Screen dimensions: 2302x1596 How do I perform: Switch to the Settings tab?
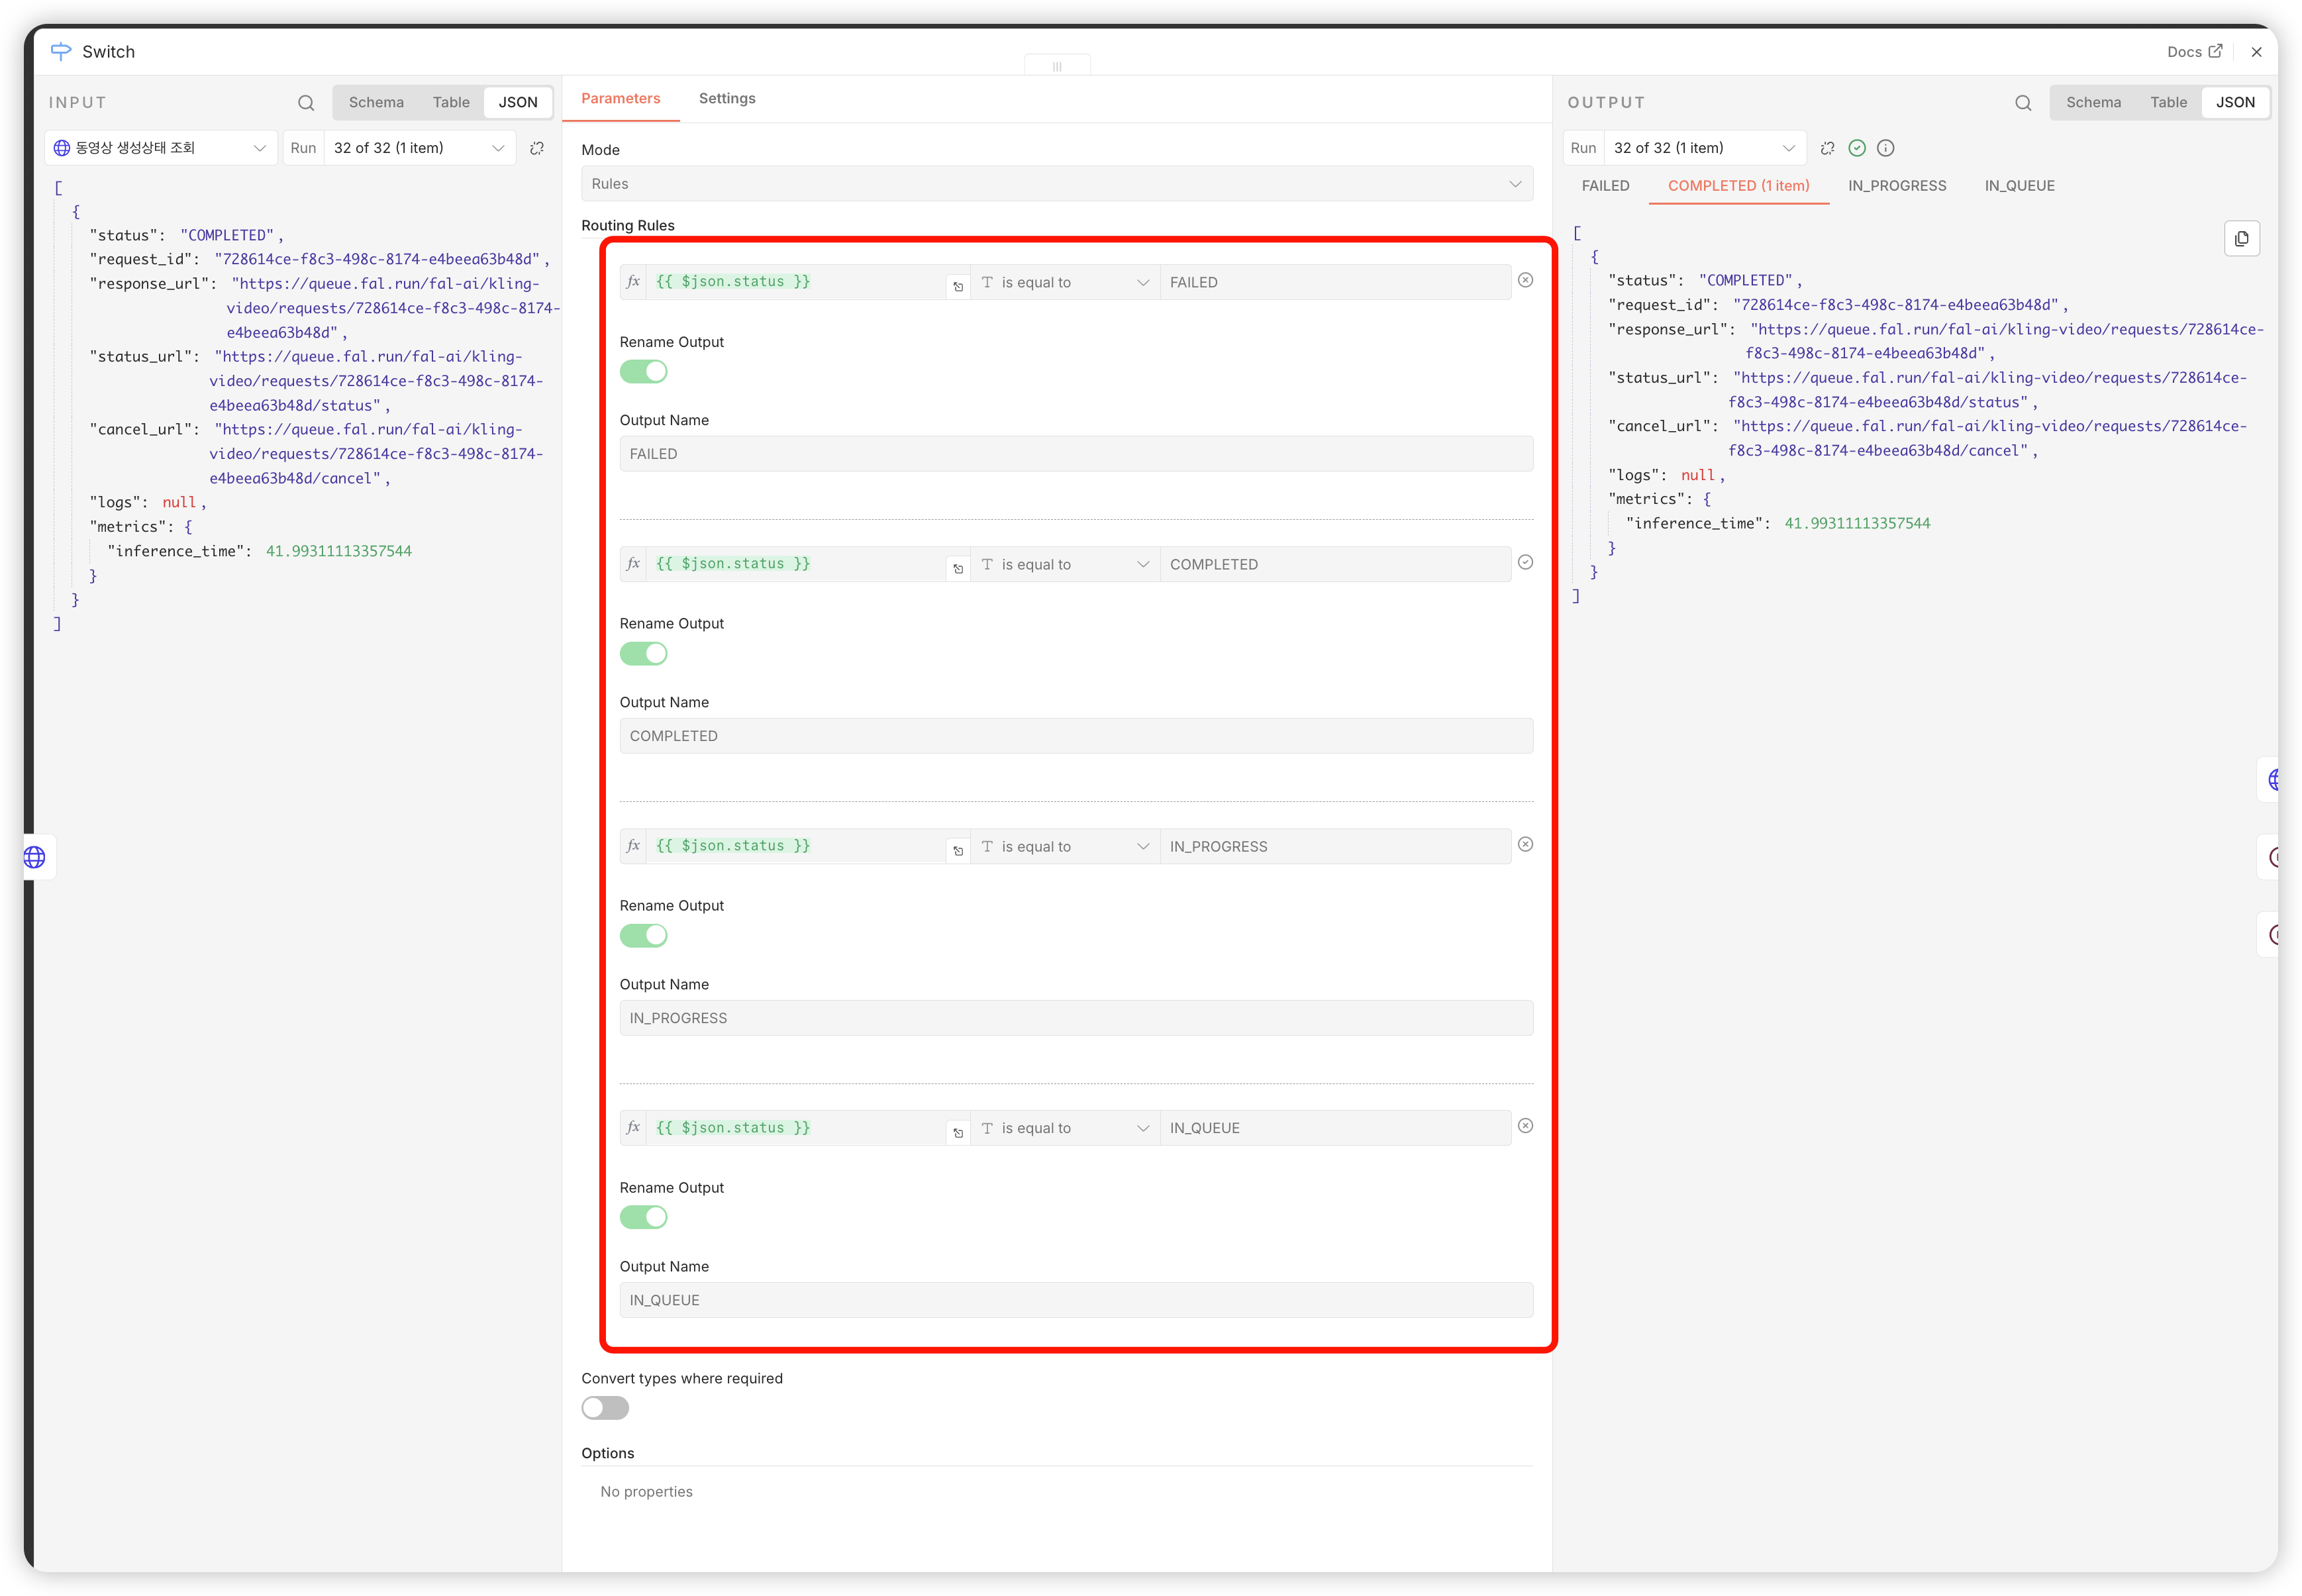(x=727, y=99)
